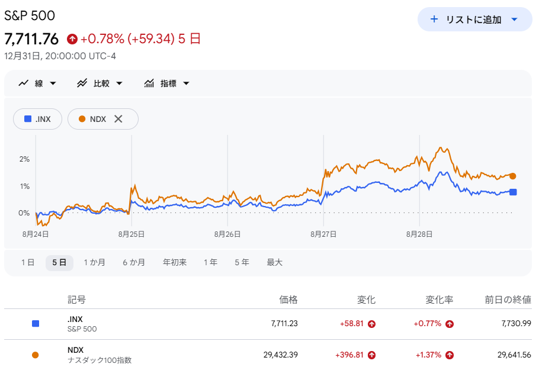Image resolution: width=539 pixels, height=367 pixels.
Task: Click the 29,432.39 price cell
Action: [281, 355]
